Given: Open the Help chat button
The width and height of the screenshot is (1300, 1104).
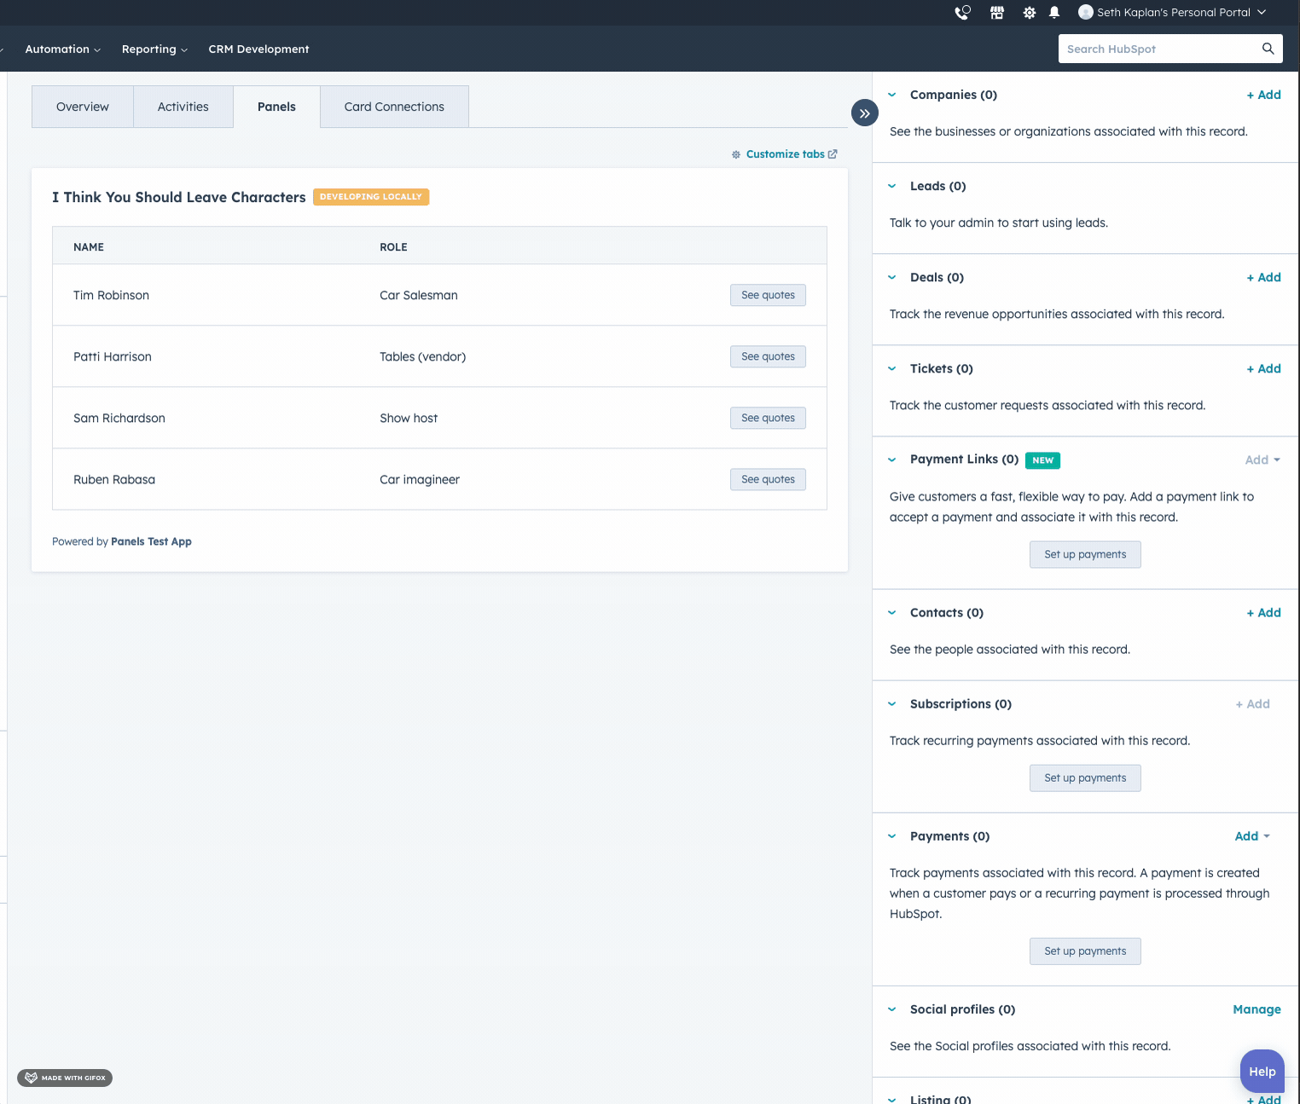Looking at the screenshot, I should coord(1262,1072).
